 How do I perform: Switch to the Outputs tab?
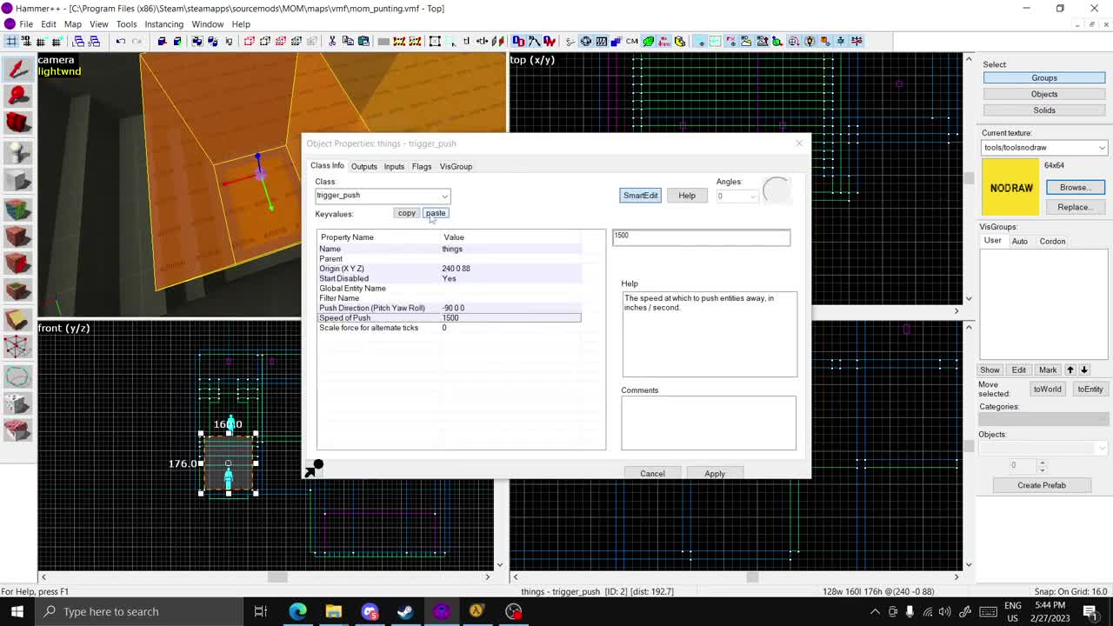click(x=363, y=166)
